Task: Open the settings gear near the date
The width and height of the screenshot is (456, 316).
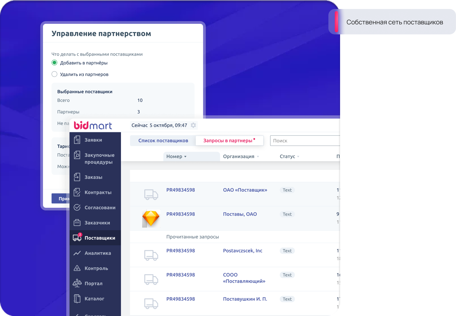Action: (193, 125)
